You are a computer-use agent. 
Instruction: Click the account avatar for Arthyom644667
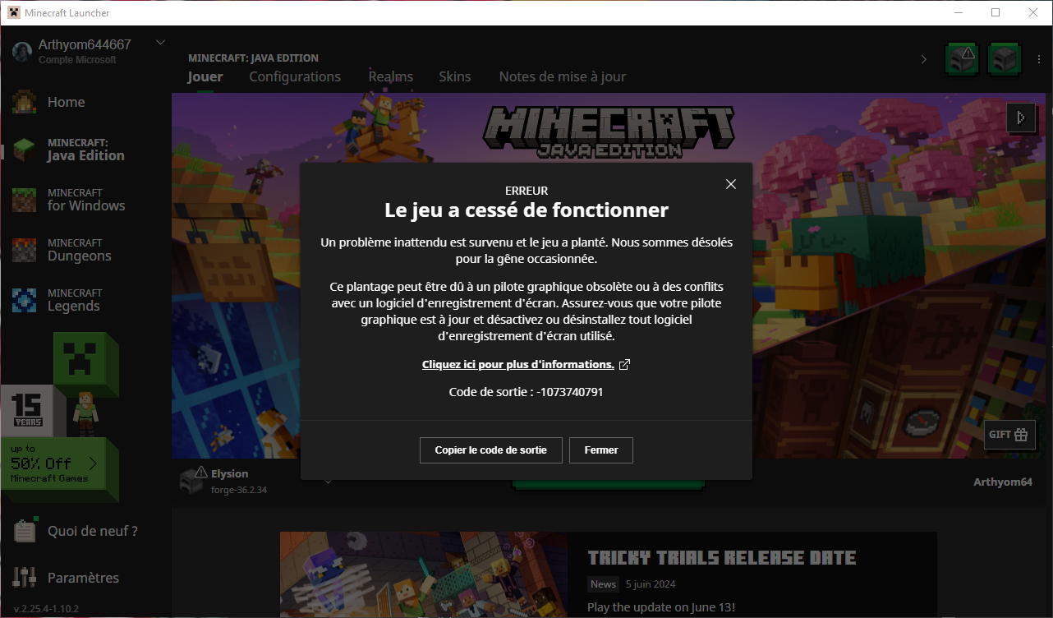point(23,51)
